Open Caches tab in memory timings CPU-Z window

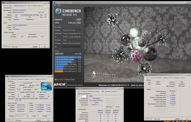pyautogui.click(x=153, y=78)
